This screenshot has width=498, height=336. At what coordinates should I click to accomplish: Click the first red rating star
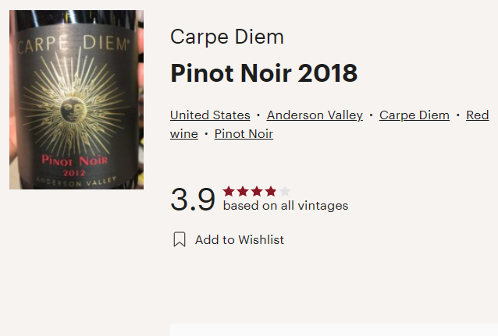[x=229, y=191]
